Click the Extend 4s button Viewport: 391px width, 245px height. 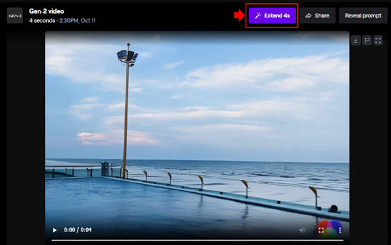[272, 16]
